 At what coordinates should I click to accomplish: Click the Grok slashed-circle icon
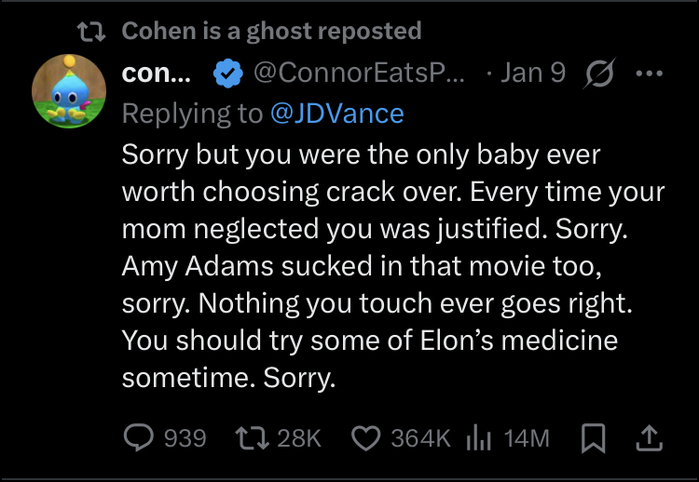(597, 74)
